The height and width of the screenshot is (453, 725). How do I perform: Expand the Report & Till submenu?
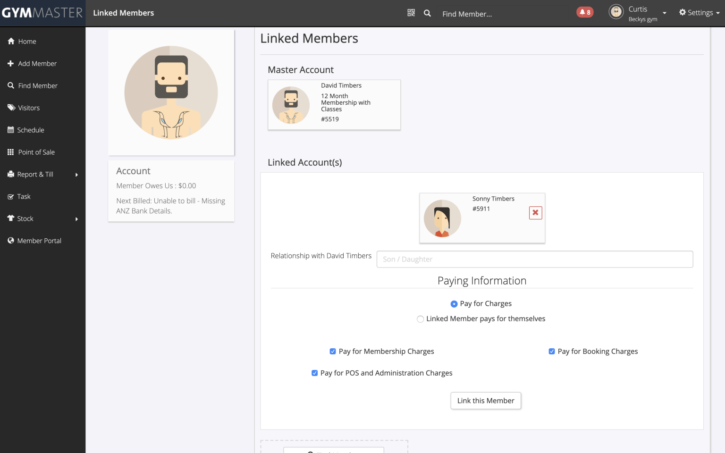point(76,175)
